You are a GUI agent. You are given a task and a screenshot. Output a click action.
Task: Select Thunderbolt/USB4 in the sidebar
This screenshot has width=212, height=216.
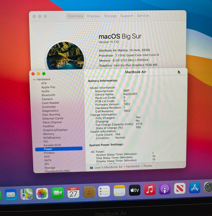[57, 171]
